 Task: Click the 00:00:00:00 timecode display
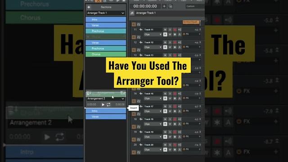(145, 6)
